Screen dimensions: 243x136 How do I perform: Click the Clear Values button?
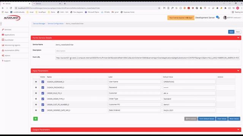click(222, 119)
